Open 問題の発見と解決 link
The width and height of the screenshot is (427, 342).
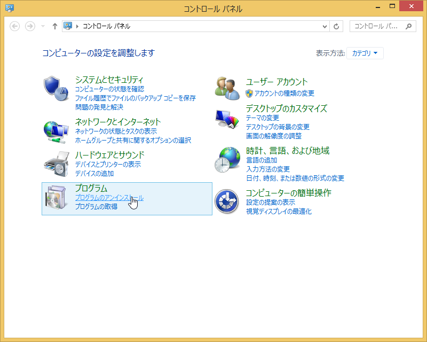click(99, 107)
